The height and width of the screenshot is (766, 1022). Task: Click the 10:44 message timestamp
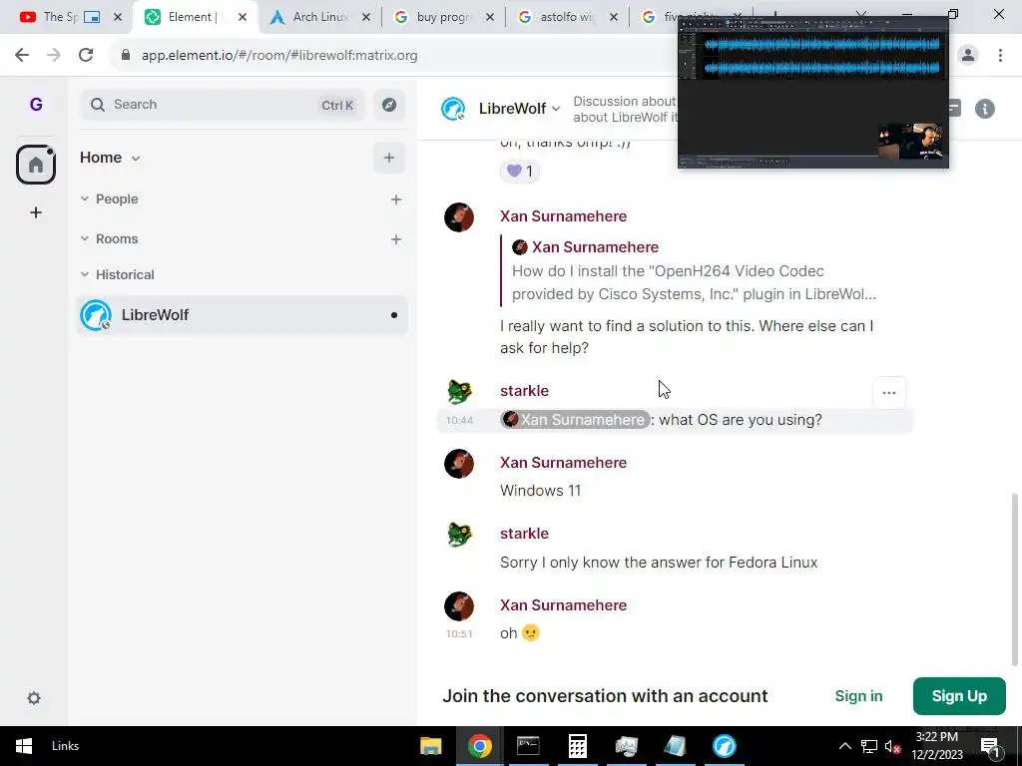(459, 421)
